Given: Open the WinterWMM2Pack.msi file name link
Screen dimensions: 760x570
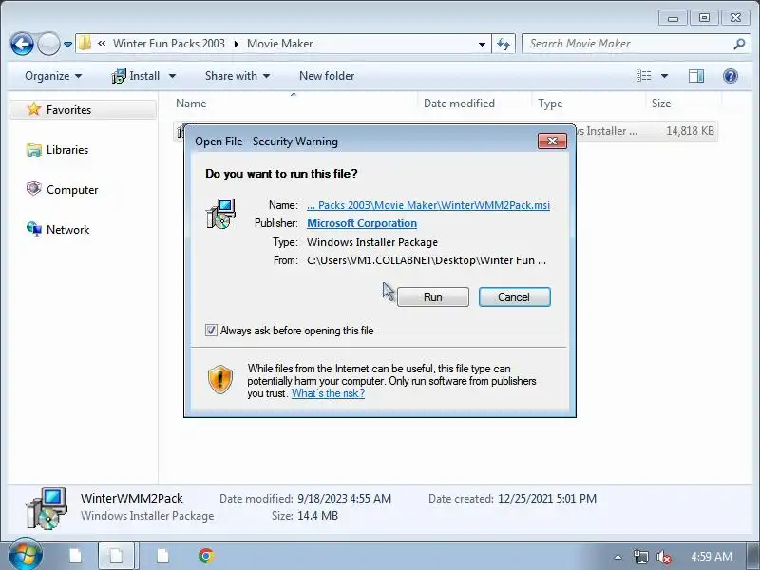Looking at the screenshot, I should [x=428, y=205].
